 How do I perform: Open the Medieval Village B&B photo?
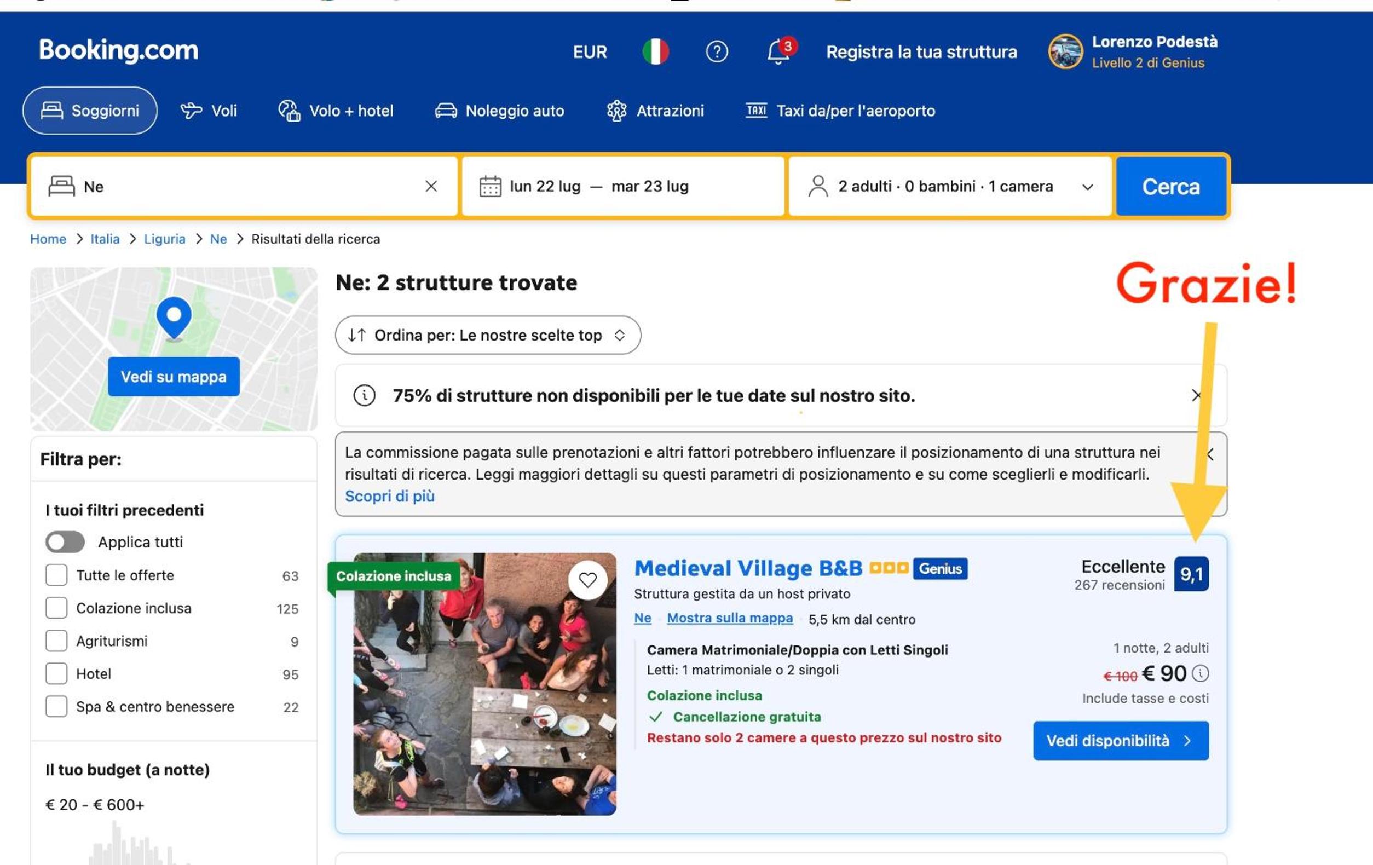484,684
